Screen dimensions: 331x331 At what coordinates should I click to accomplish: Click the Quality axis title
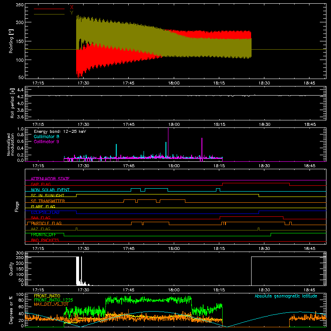coord(11,269)
